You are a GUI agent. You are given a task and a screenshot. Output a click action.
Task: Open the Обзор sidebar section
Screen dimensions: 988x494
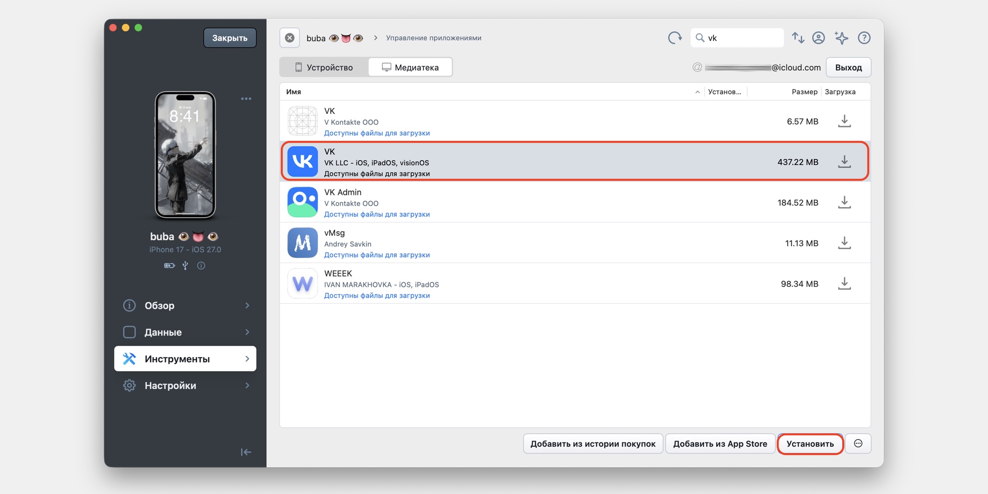coord(185,305)
